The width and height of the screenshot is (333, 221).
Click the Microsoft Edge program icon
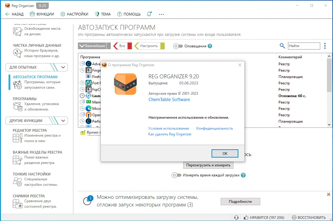point(88,108)
